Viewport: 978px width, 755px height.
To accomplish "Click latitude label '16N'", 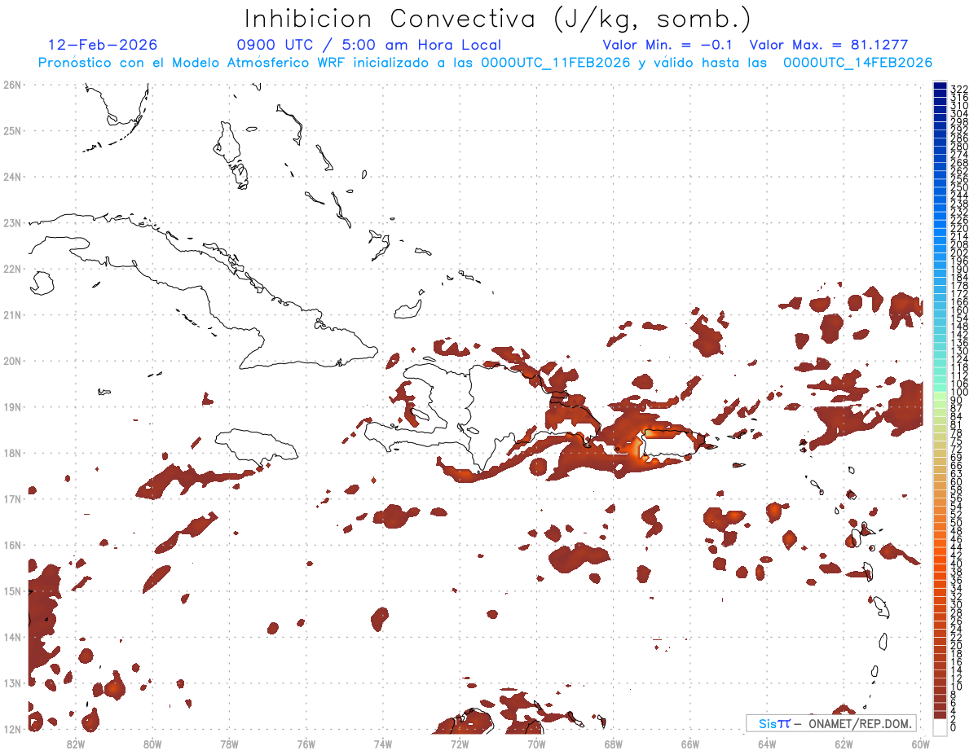I will [12, 545].
